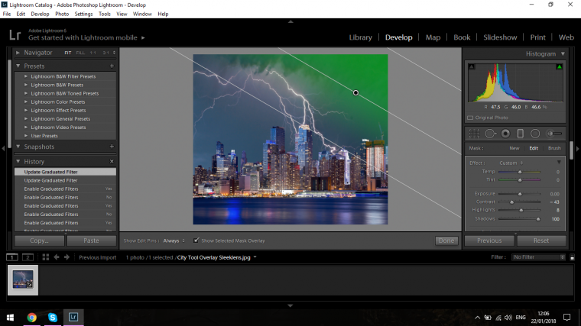The width and height of the screenshot is (581, 326).
Task: Set Navigator zoom to FILL
Action: point(80,53)
